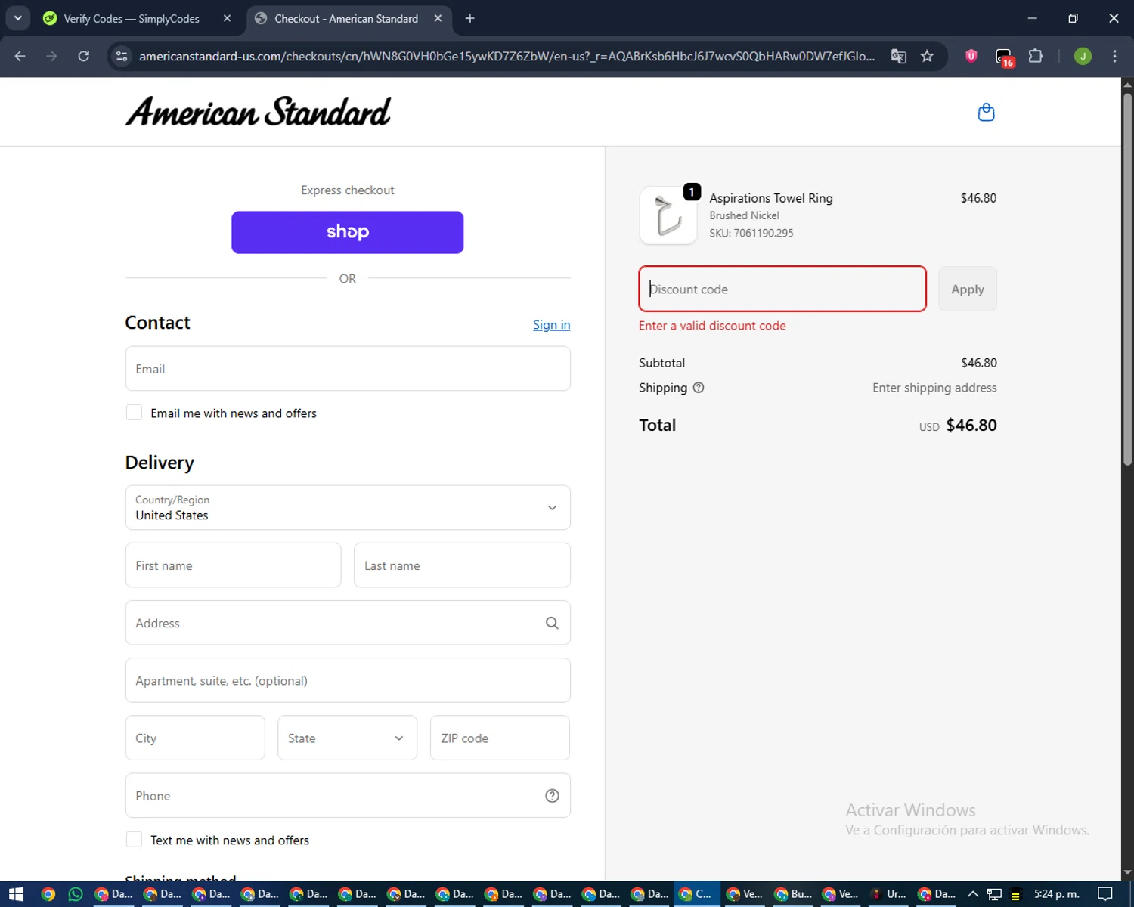Open the site information icon in address bar
Viewport: 1134px width, 907px height.
pyautogui.click(x=122, y=56)
